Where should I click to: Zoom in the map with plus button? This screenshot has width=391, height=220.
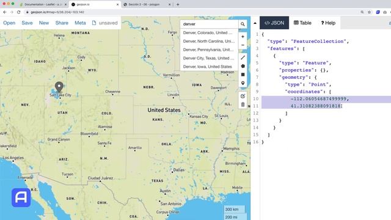point(243,37)
